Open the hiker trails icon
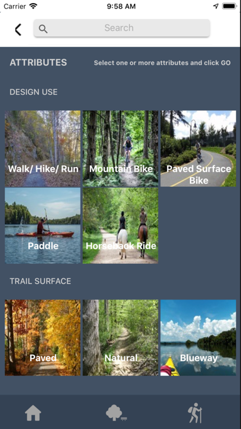Viewport: 241px width, 429px height. (195, 413)
